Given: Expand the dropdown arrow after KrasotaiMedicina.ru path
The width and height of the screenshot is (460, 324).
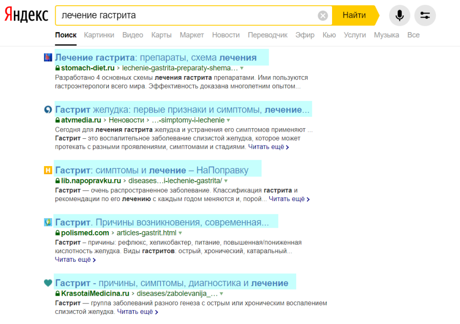Looking at the screenshot, I should [221, 294].
